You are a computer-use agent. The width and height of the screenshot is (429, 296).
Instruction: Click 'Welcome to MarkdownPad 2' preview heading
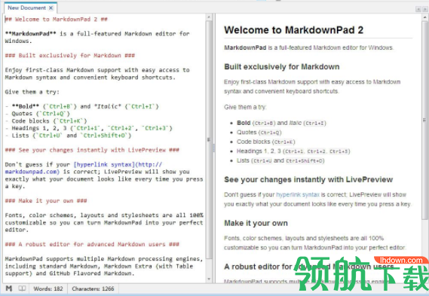(x=293, y=30)
